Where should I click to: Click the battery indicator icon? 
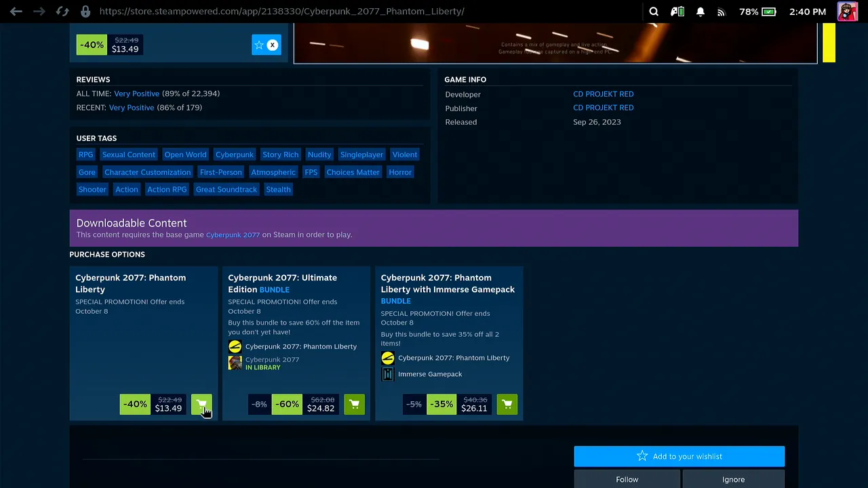click(x=769, y=12)
